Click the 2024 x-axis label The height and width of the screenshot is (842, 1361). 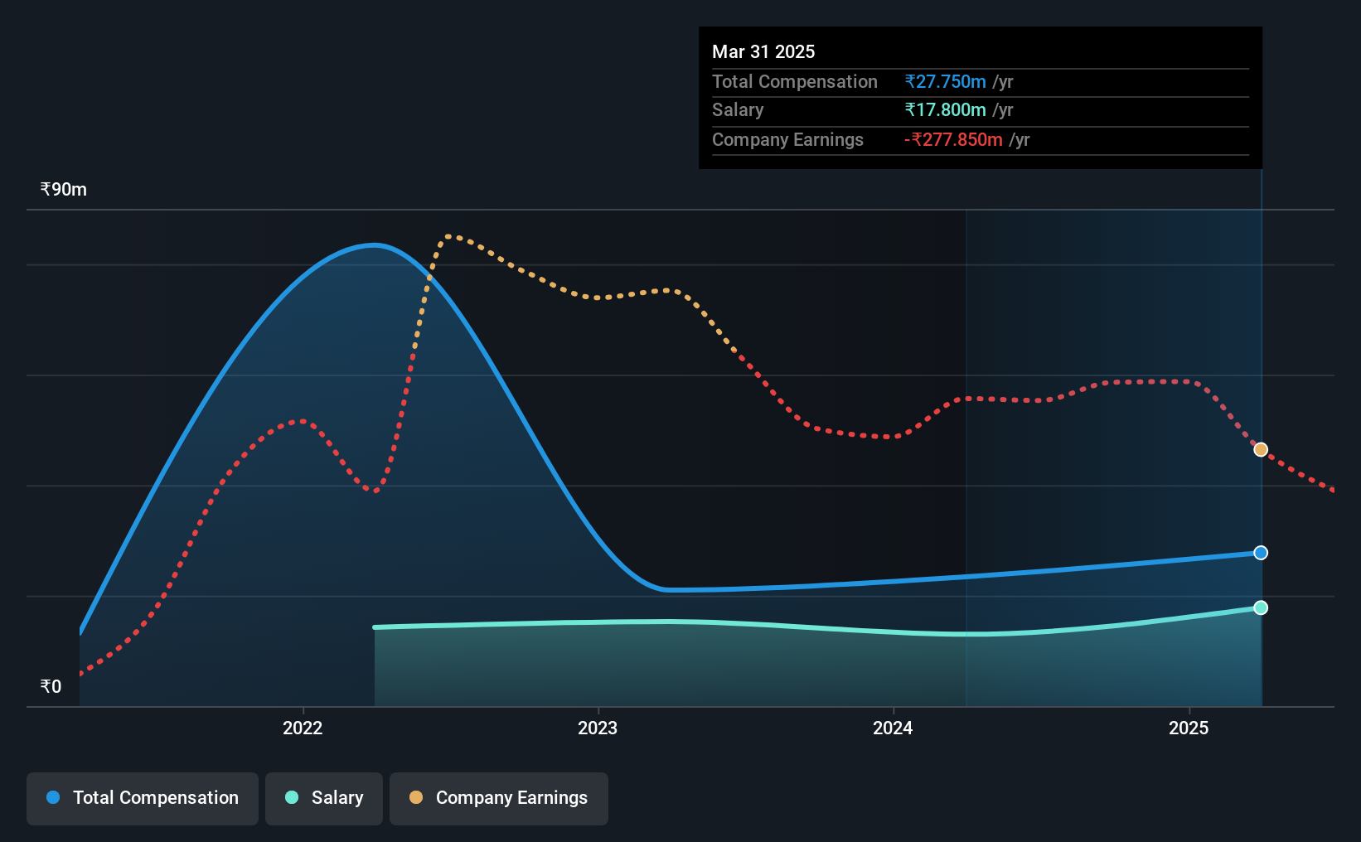tap(893, 728)
